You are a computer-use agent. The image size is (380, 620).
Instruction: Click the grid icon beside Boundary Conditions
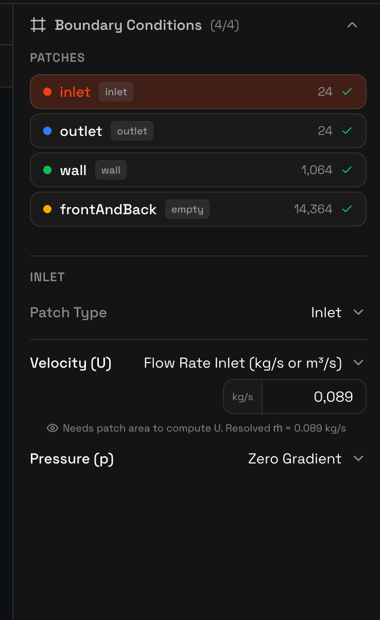[x=38, y=25]
